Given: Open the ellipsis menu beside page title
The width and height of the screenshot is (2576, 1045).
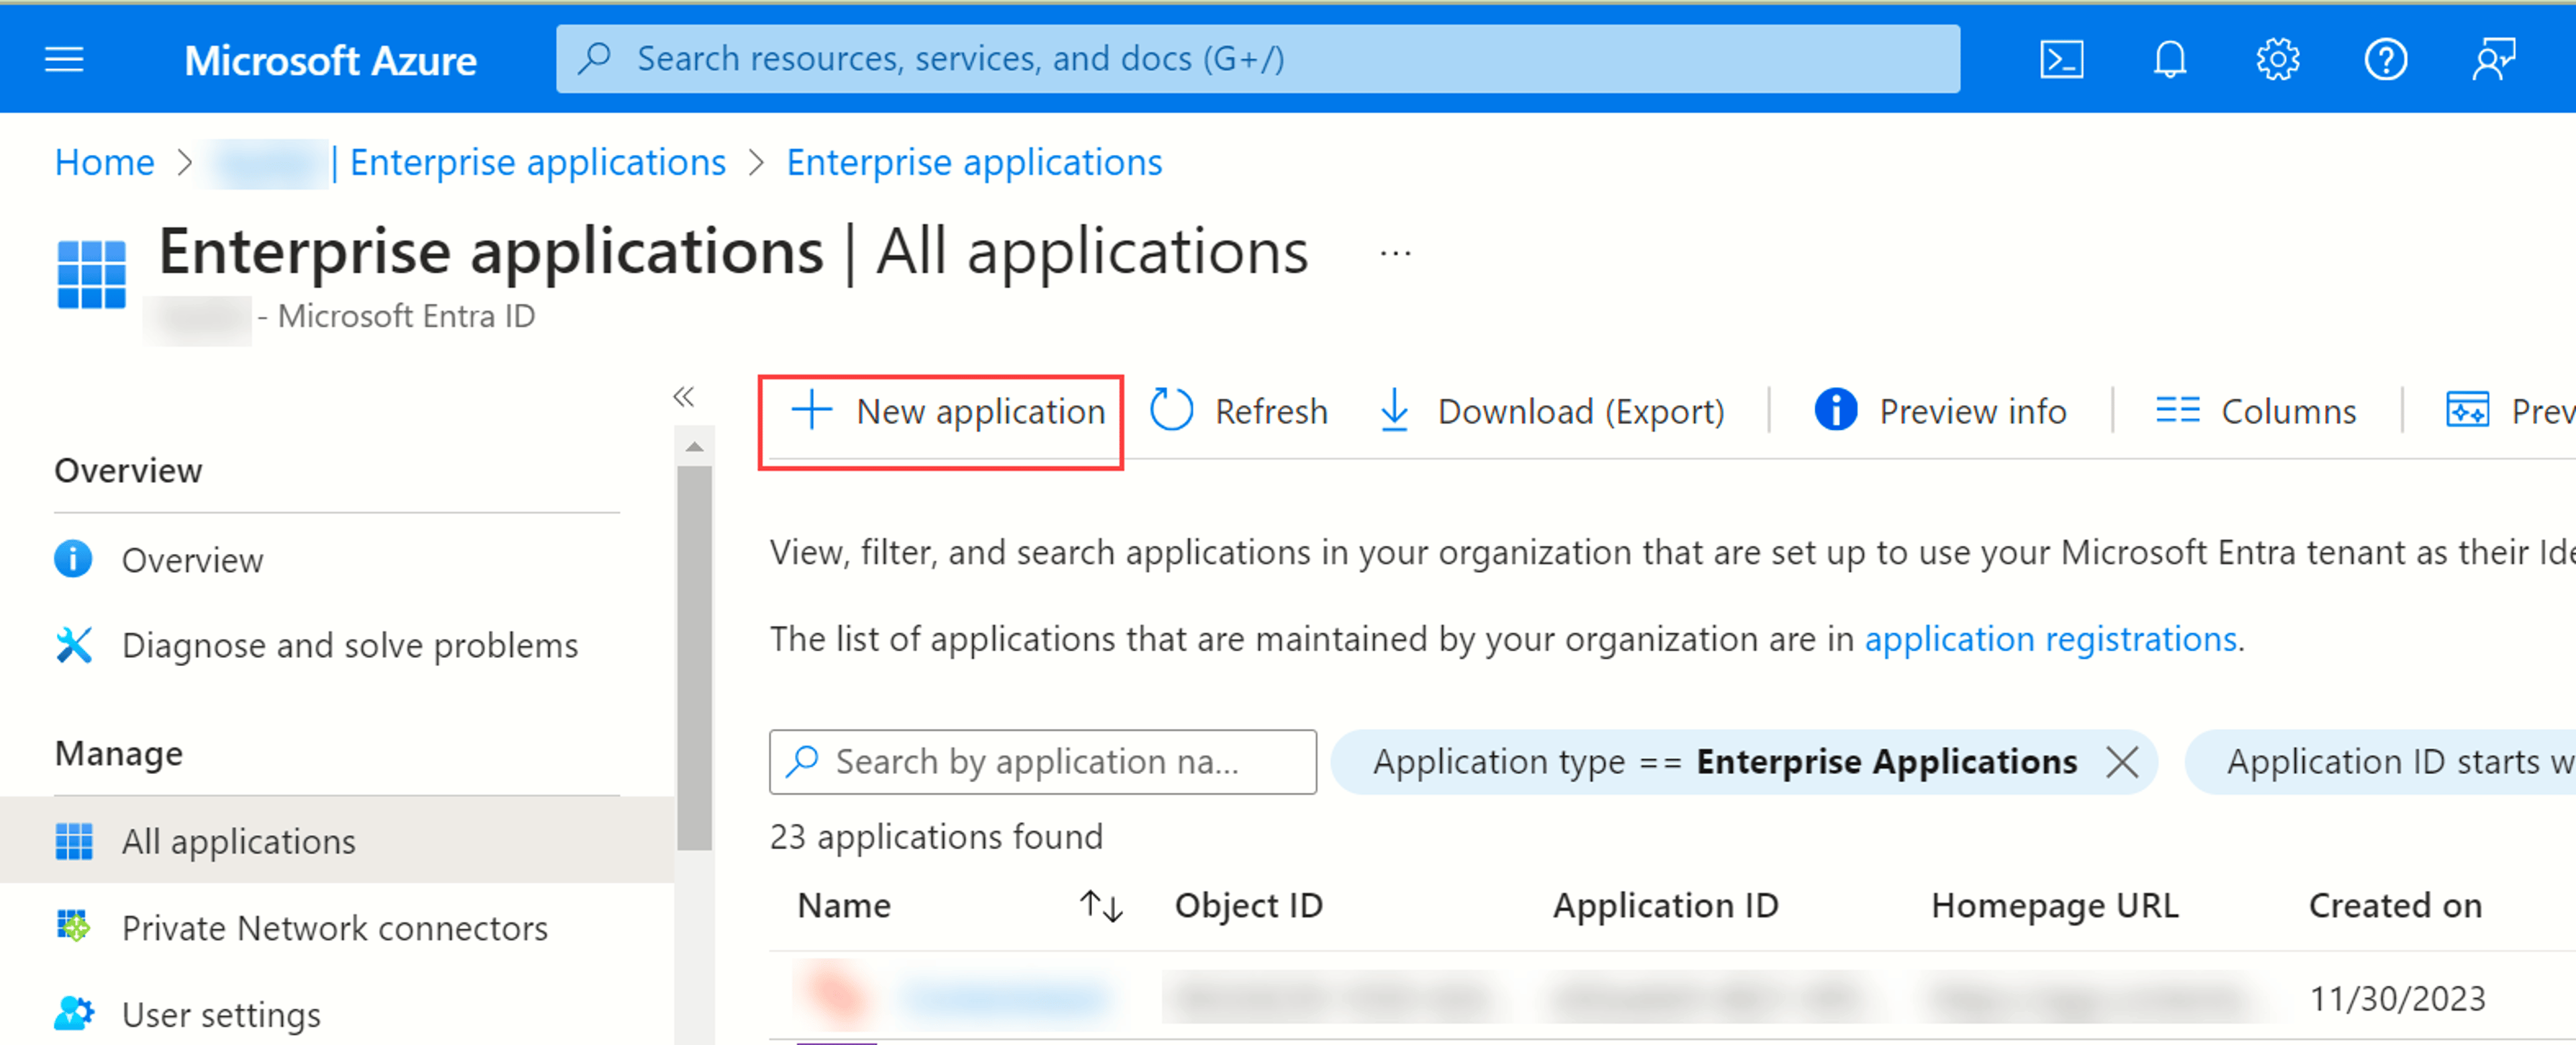Looking at the screenshot, I should coord(1395,254).
